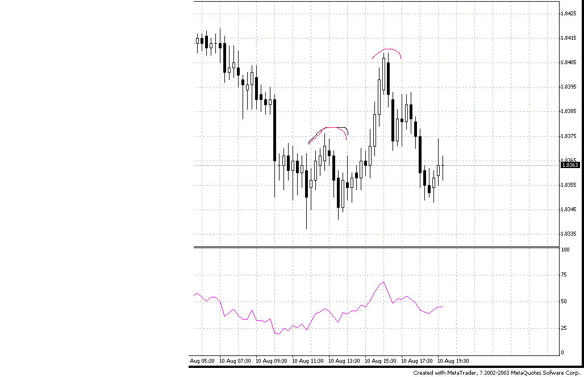Click the 1.8415 price axis label
This screenshot has height=377, width=584.
(569, 38)
